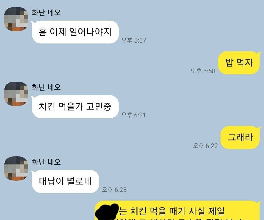Tap the 오후 6:23 timestamp
Screen dimensions: 264x220
[x=114, y=190]
